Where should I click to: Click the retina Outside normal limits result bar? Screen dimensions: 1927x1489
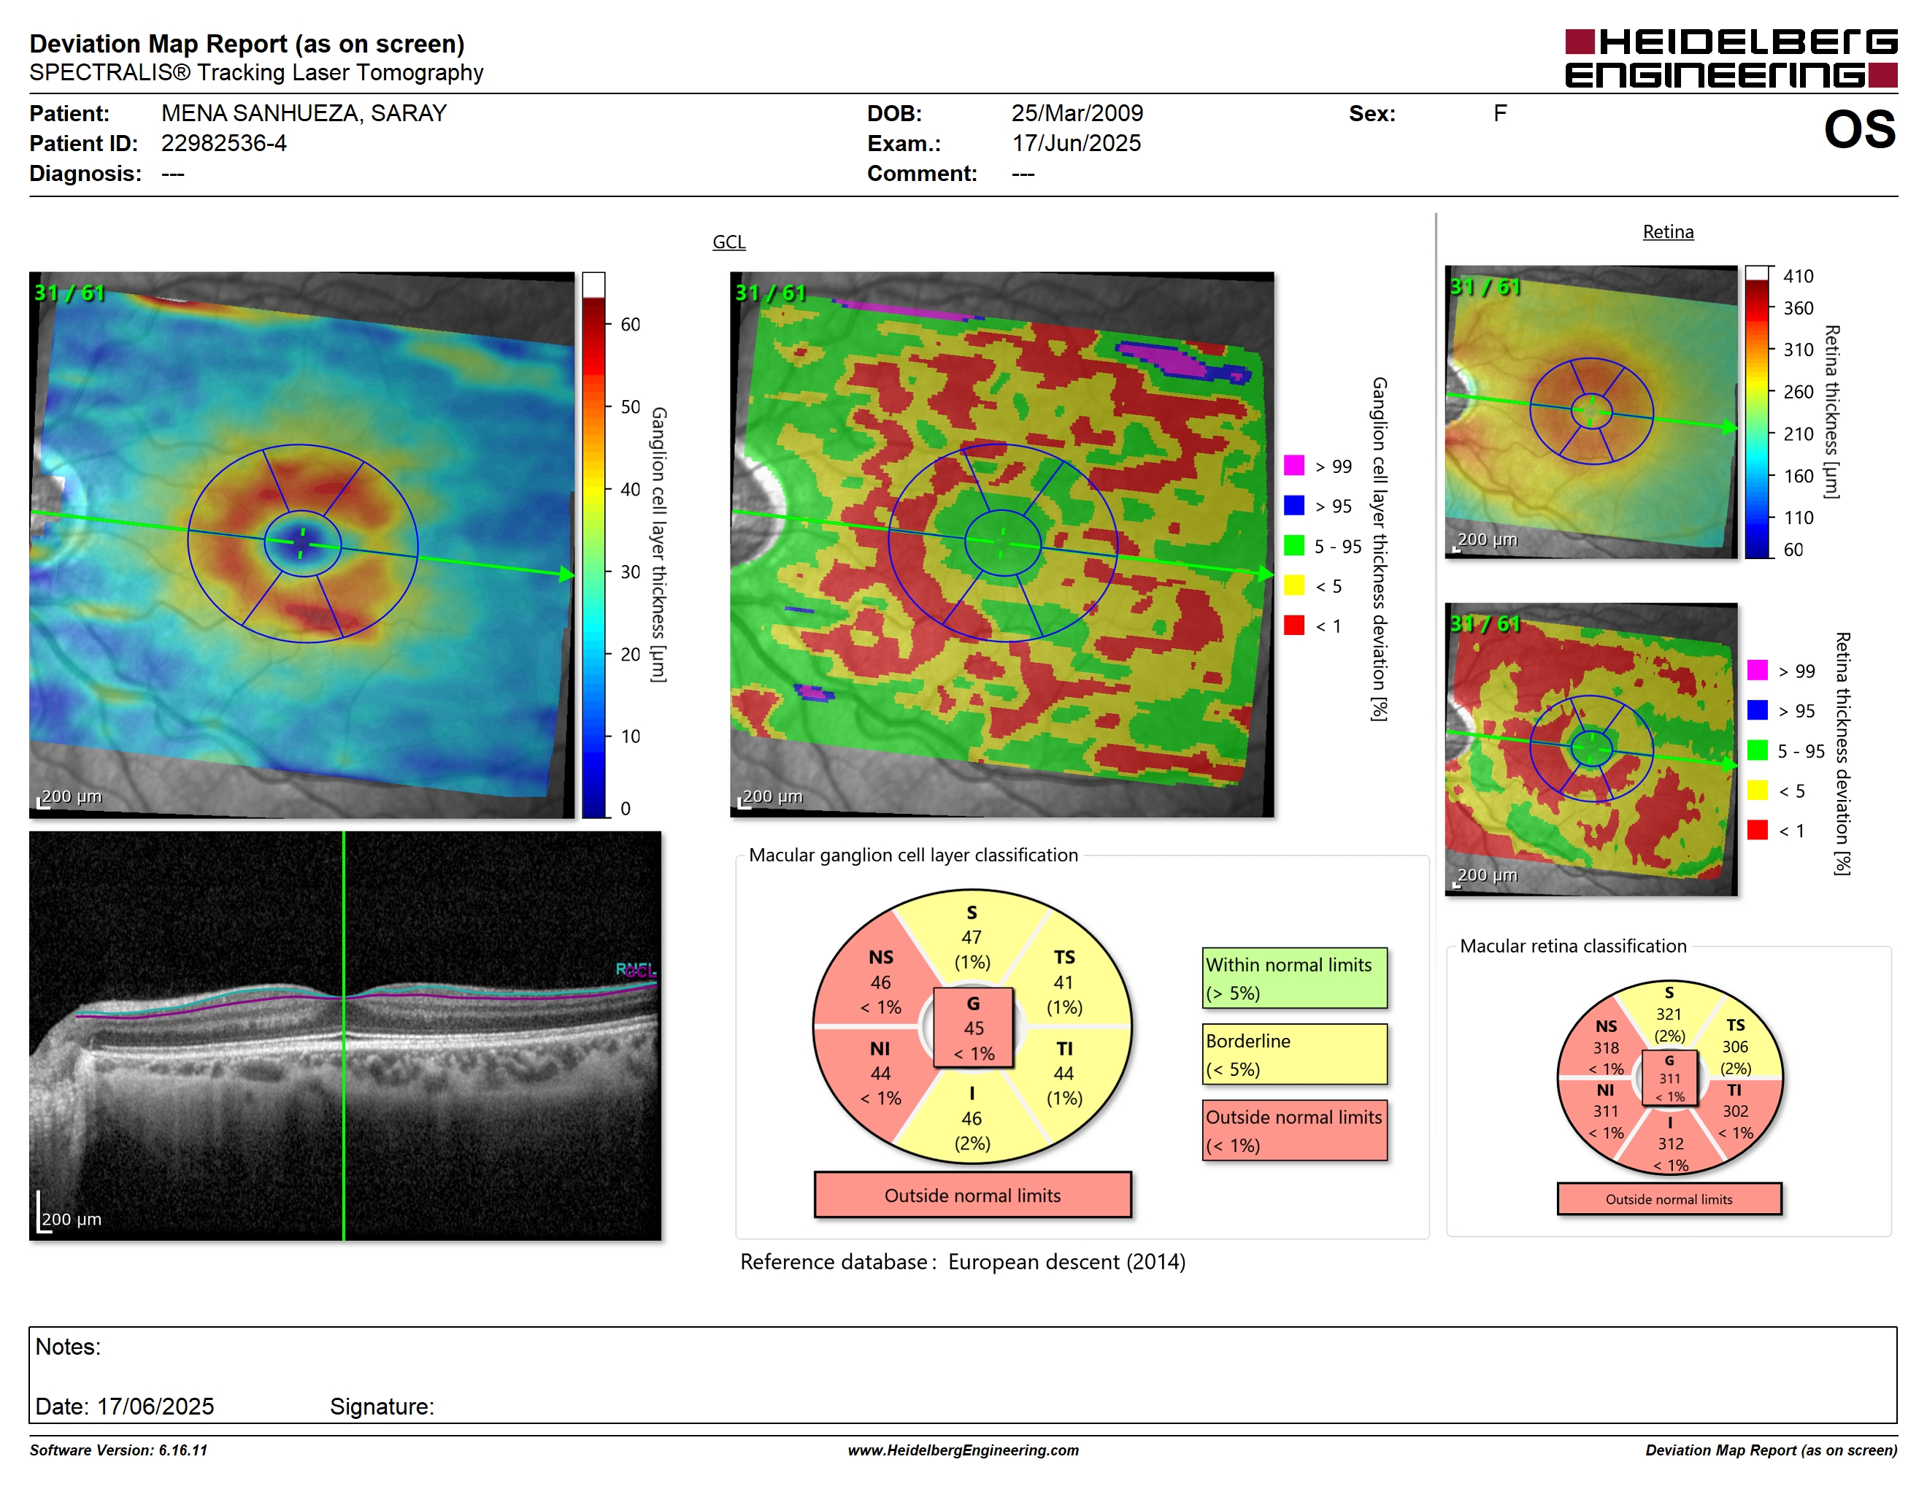1669,1198
